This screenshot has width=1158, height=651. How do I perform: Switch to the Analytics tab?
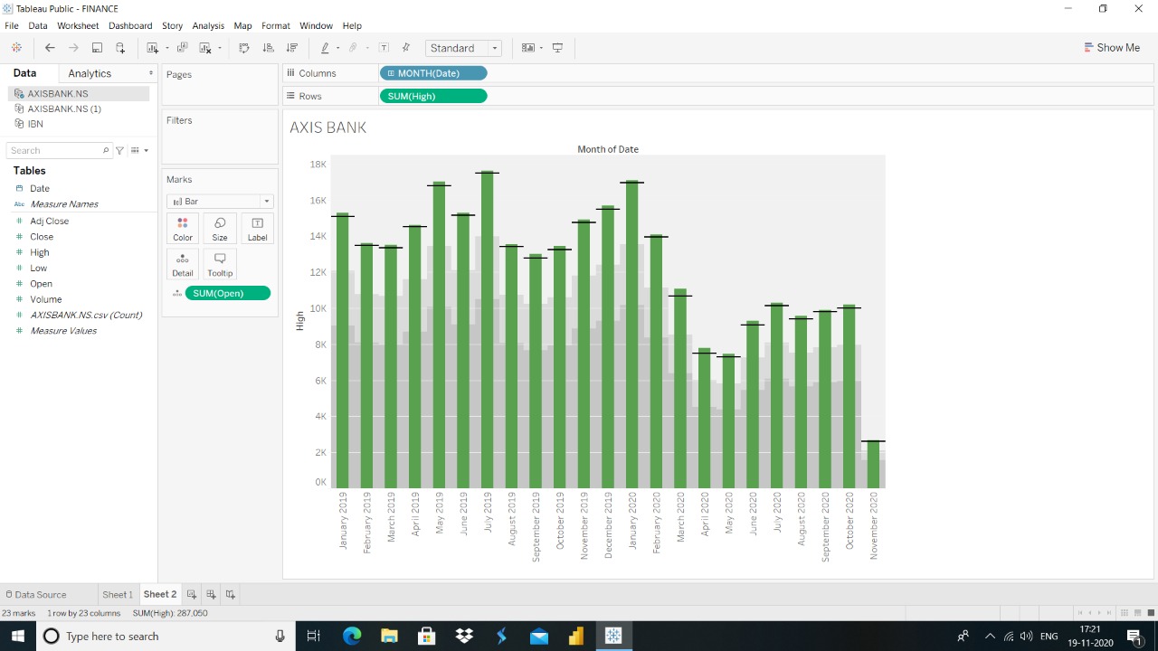point(90,73)
